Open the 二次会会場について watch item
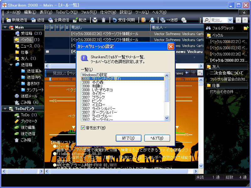 coord(227,73)
